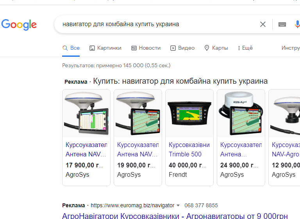Open the Курсоуказатель link priced 24 900,00

241,149
